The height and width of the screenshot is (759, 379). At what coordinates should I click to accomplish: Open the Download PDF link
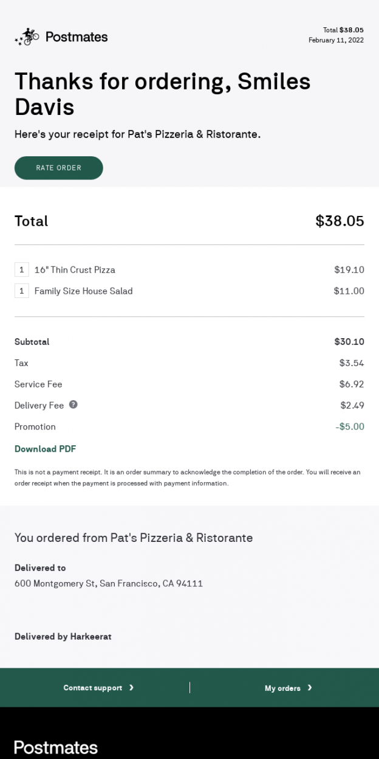(x=45, y=449)
